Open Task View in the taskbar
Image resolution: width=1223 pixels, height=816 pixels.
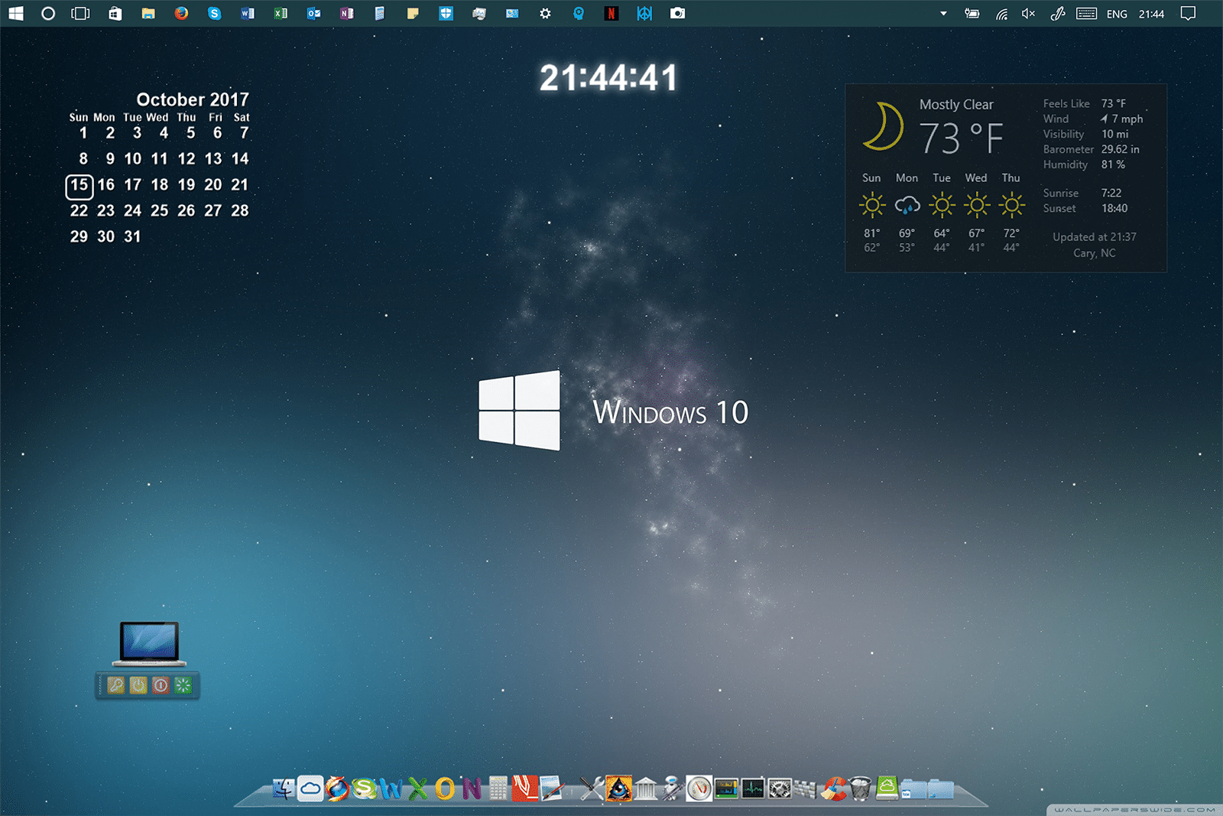[x=80, y=13]
